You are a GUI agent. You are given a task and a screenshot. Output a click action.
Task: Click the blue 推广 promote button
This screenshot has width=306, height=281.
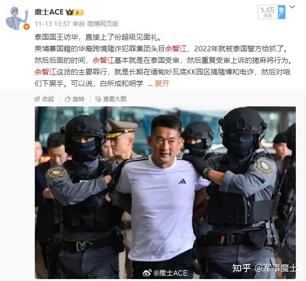coord(282,12)
